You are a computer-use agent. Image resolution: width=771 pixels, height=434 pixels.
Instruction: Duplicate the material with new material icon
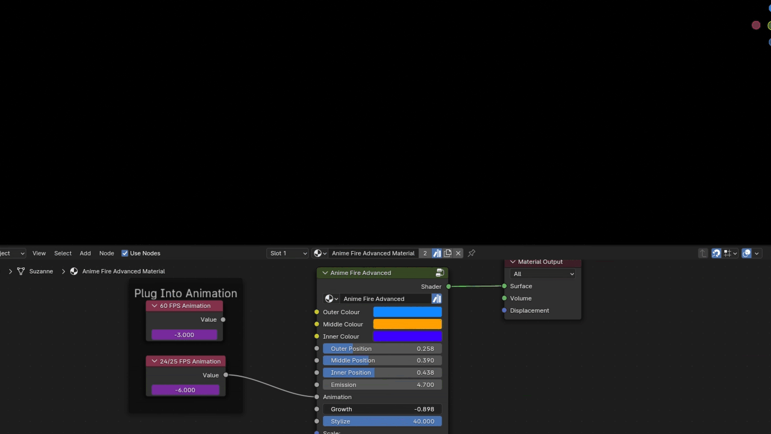click(448, 253)
